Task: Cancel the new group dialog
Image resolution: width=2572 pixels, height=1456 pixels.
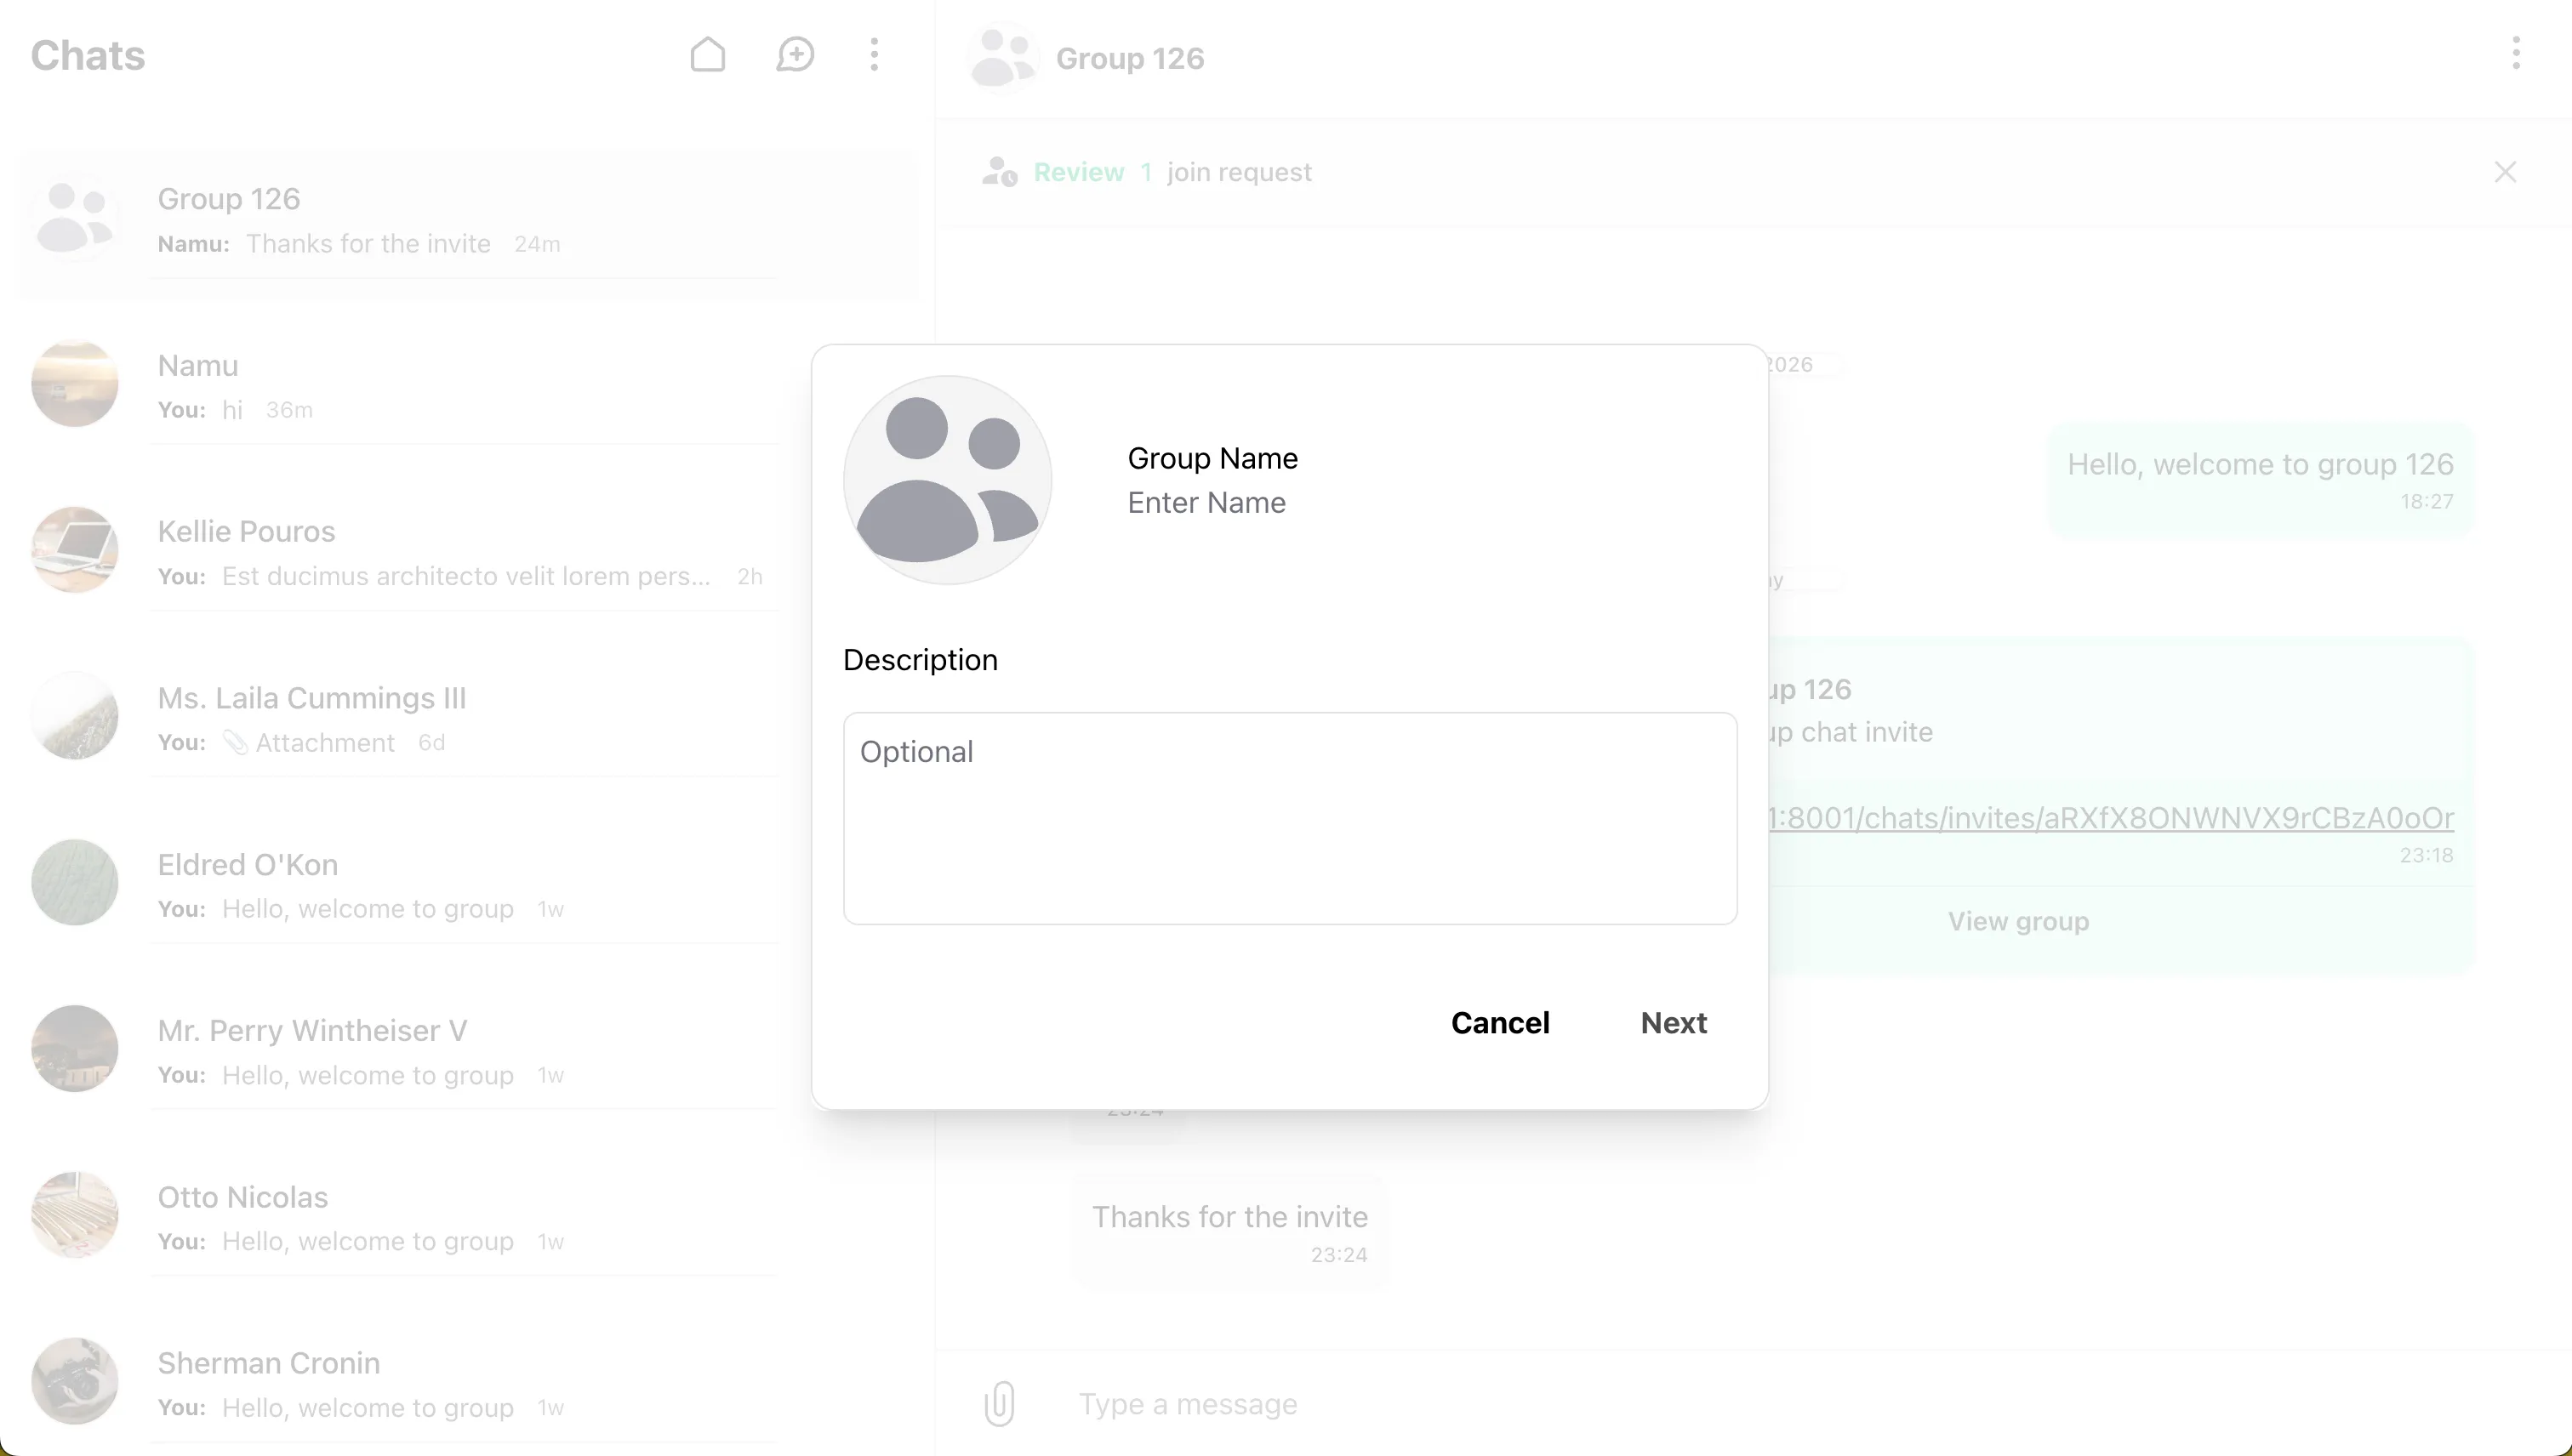Action: (x=1500, y=1023)
